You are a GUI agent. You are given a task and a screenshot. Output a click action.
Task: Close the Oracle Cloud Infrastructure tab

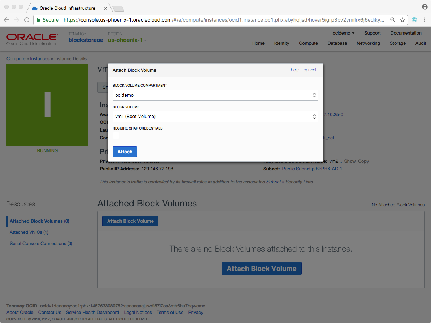105,8
